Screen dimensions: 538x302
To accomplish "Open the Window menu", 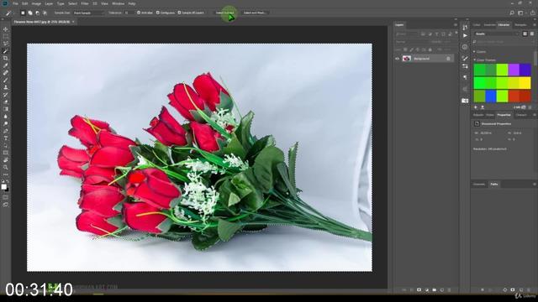I will coord(118,3).
